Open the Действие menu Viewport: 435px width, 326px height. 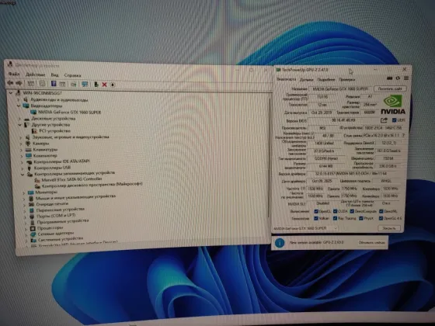pos(35,75)
